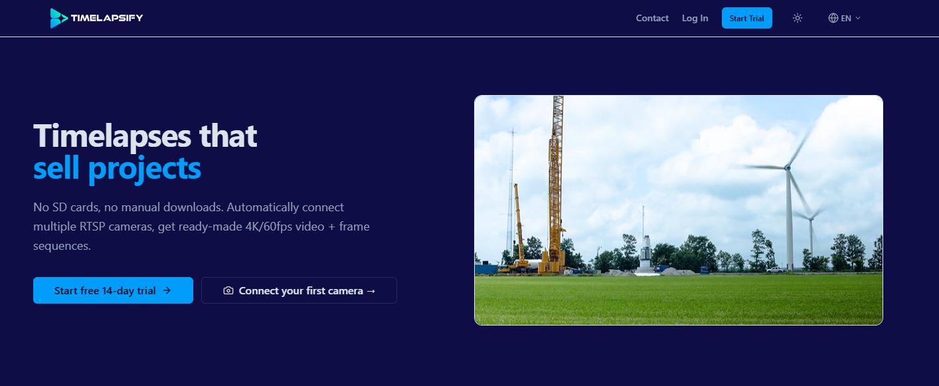Choose Log In from the top navigation
Image resolution: width=939 pixels, height=386 pixels.
pyautogui.click(x=695, y=18)
